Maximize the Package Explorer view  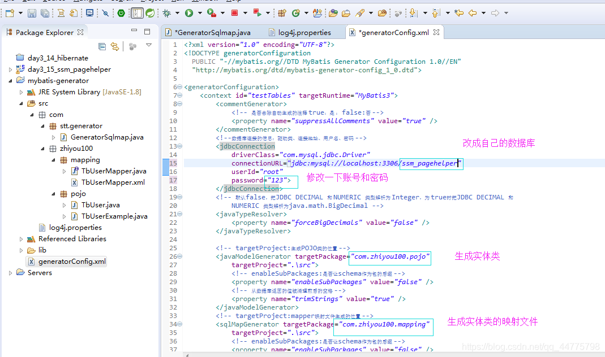tap(147, 32)
